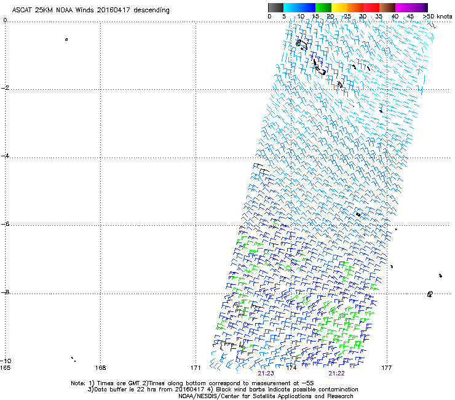
Task: Click the latitude label '-2'
Action: tap(5, 88)
